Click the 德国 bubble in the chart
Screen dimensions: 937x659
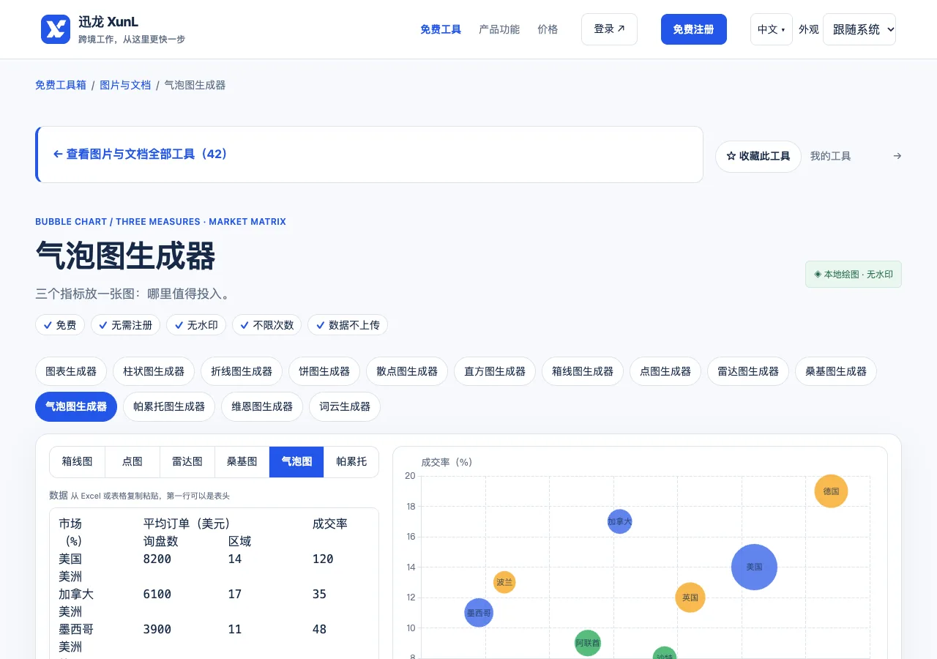(x=831, y=491)
